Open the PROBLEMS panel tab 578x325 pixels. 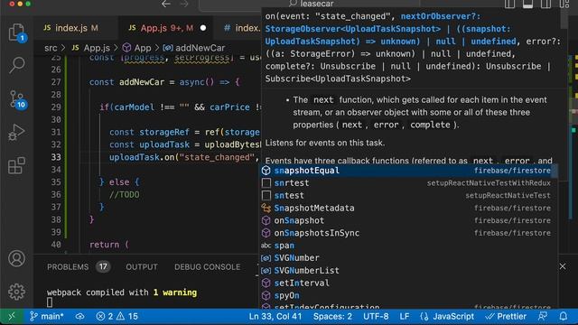[79, 267]
